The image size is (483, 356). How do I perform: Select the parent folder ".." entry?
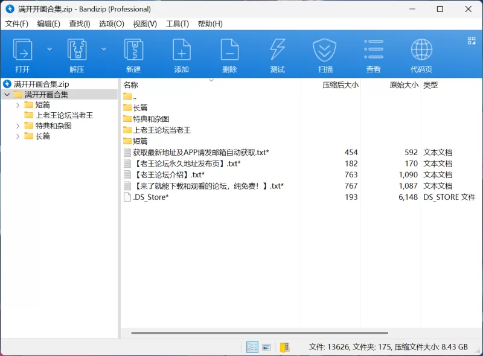pos(130,97)
